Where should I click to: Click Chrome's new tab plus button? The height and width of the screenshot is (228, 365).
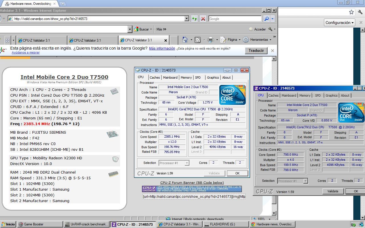click(62, 4)
